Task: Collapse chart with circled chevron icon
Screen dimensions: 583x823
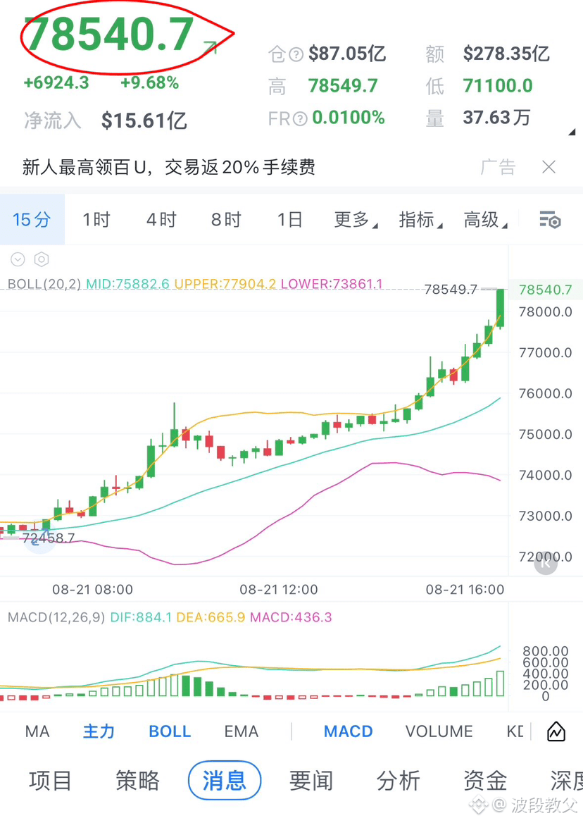Action: [x=18, y=259]
